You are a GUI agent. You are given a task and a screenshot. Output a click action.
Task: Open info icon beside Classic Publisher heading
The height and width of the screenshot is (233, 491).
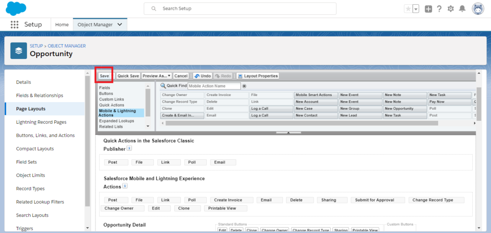129,149
